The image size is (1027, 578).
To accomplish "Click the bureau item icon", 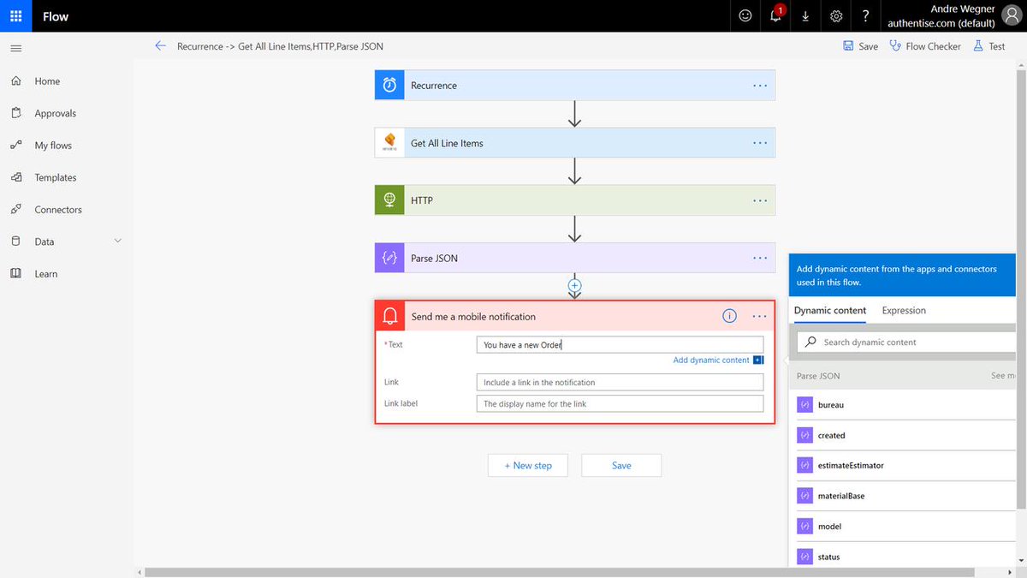I will (804, 405).
